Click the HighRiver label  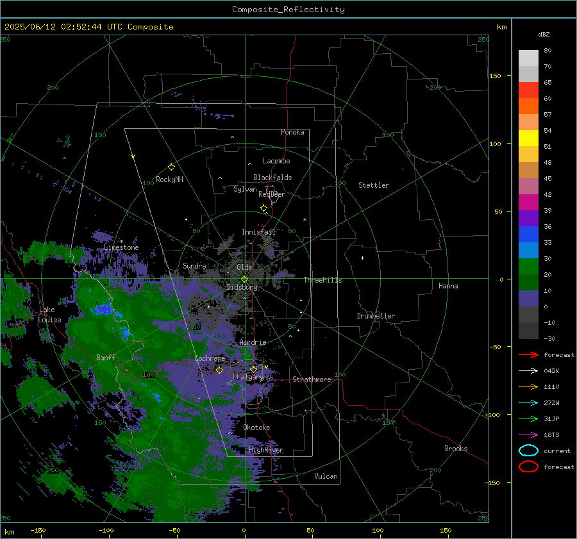265,450
